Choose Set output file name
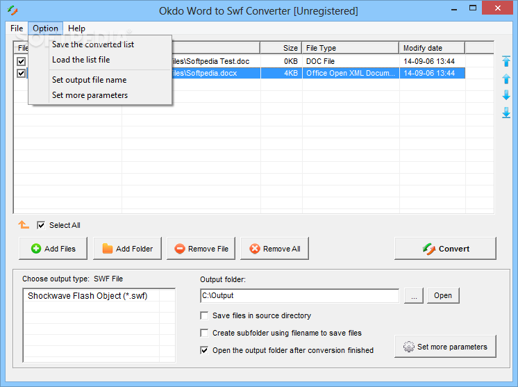The width and height of the screenshot is (518, 387). 89,80
